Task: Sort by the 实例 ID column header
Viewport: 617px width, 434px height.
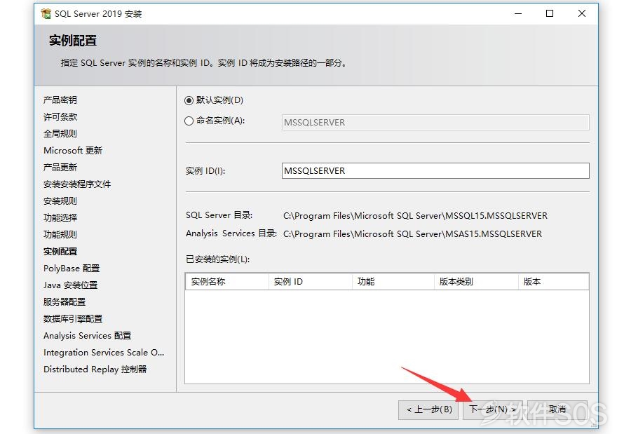Action: coord(310,282)
